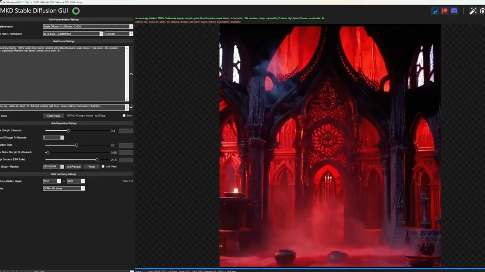
Task: Collapse the prompt box with up chevron
Action: pyautogui.click(x=131, y=74)
